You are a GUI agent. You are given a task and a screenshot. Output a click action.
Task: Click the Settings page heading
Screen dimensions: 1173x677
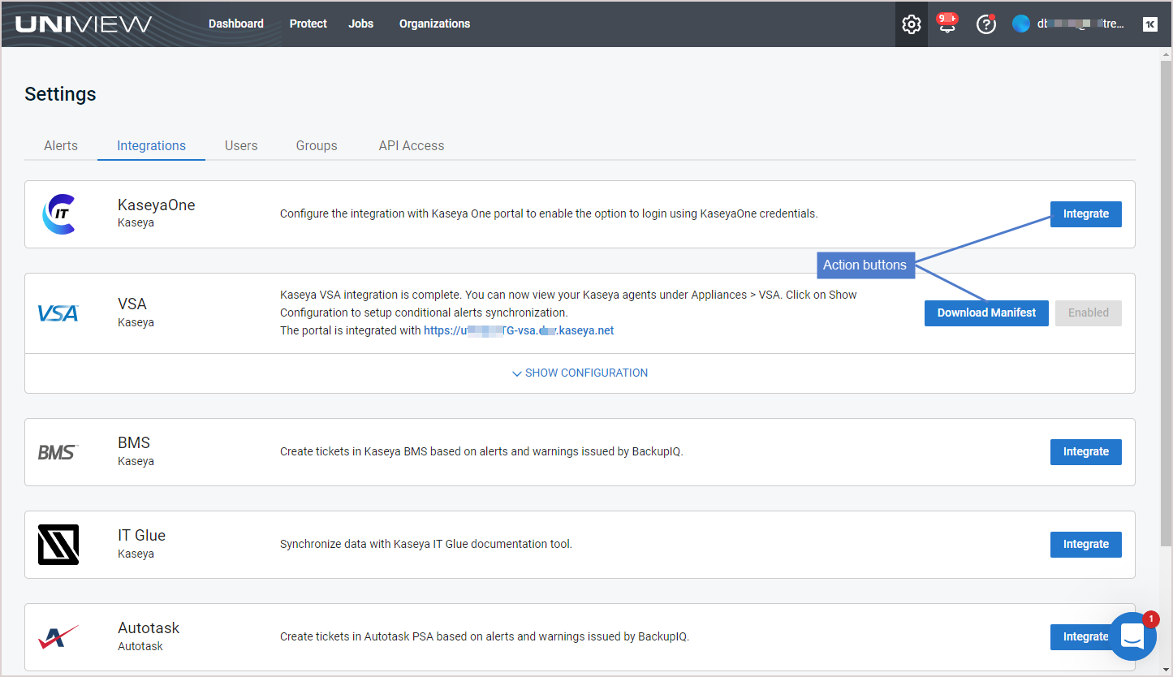coord(60,94)
